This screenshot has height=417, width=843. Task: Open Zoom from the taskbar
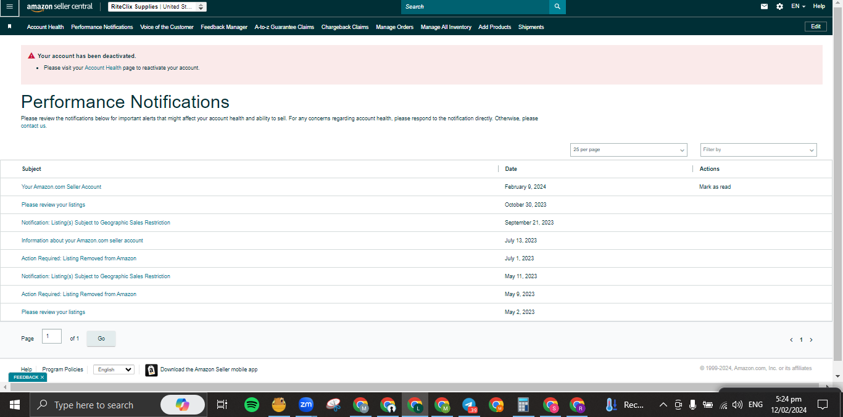point(305,405)
